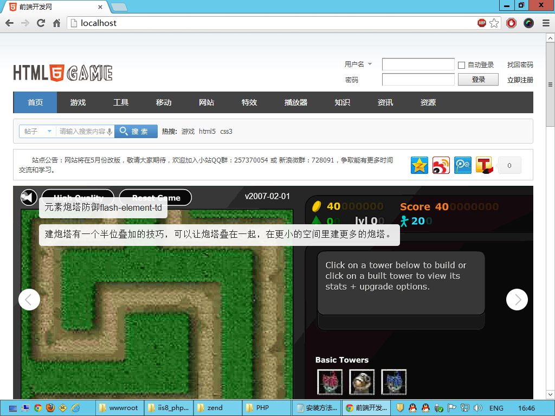
Task: Open the 帖子 search type dropdown
Action: (x=37, y=131)
